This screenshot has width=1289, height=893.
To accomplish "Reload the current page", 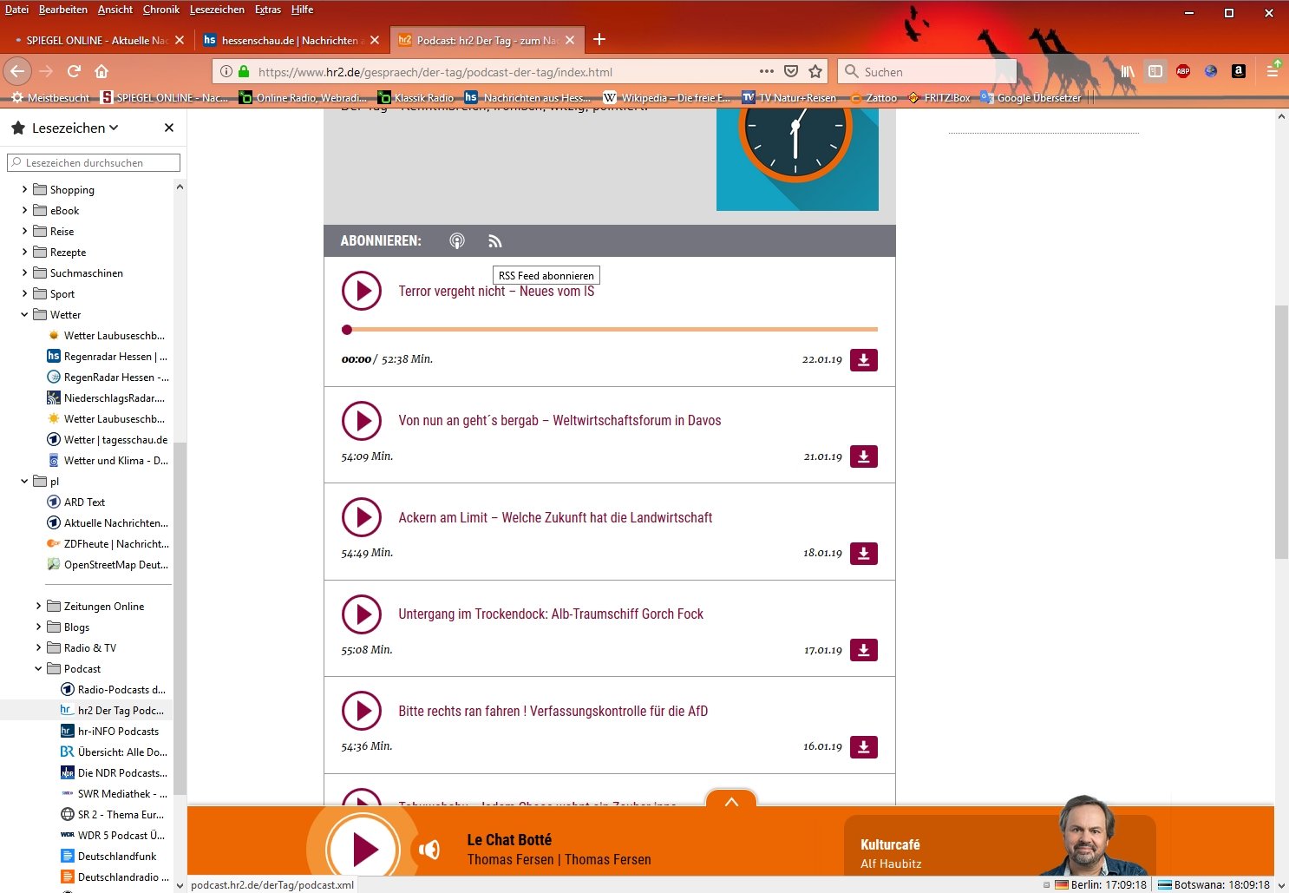I will pos(75,71).
